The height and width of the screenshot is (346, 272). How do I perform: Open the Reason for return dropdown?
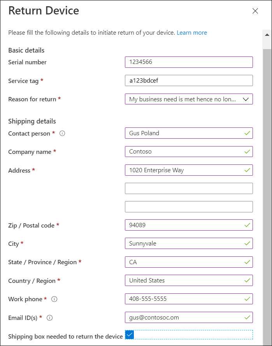189,99
